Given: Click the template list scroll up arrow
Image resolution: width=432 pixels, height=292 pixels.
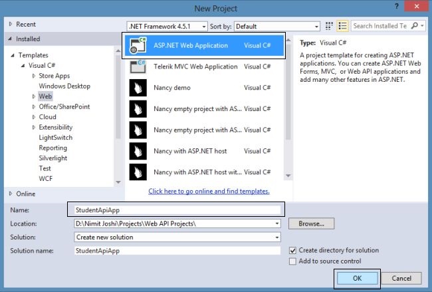Looking at the screenshot, I should pyautogui.click(x=288, y=40).
